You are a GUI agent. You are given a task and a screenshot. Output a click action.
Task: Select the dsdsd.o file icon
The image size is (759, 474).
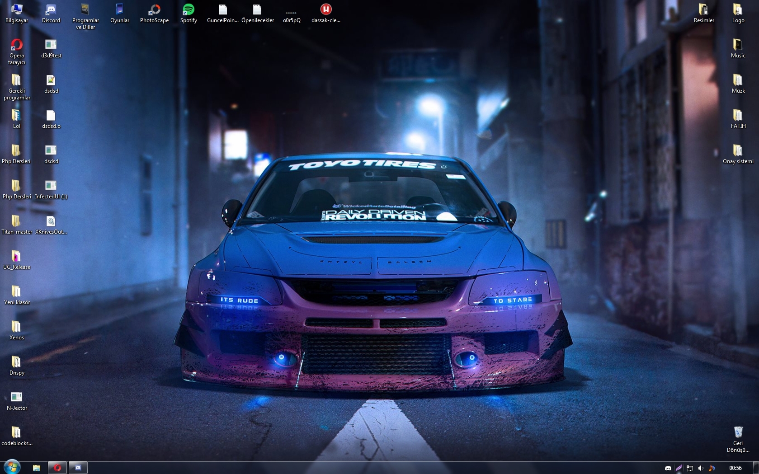pyautogui.click(x=51, y=119)
